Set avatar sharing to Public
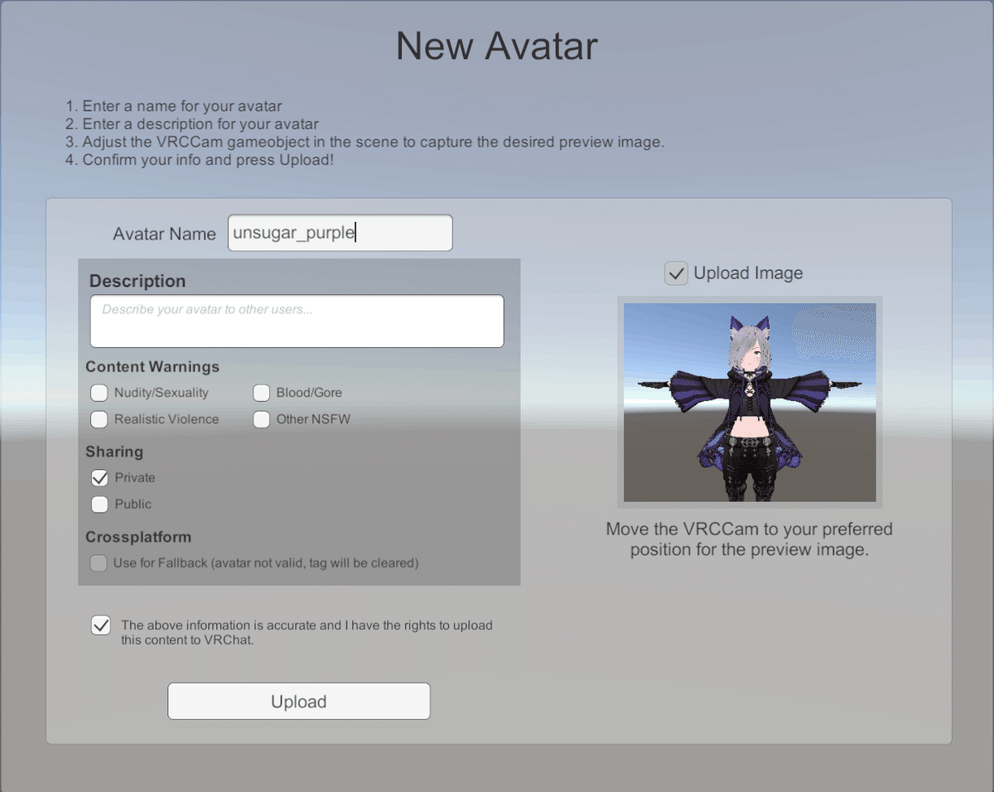Image resolution: width=994 pixels, height=792 pixels. tap(99, 504)
